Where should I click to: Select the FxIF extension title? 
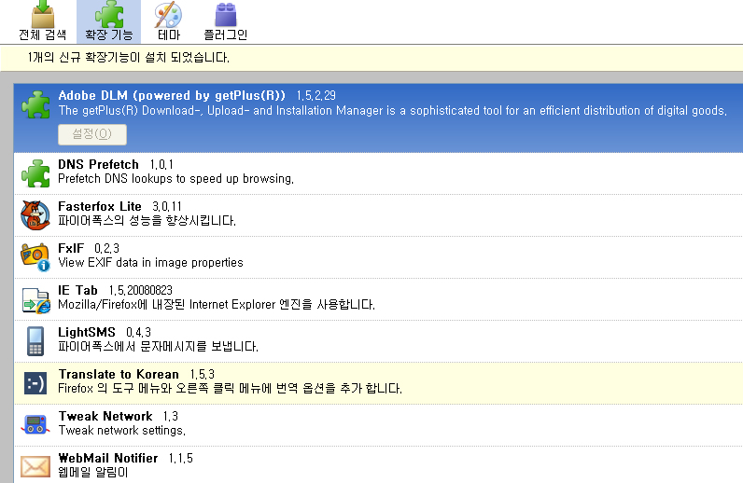pos(71,248)
